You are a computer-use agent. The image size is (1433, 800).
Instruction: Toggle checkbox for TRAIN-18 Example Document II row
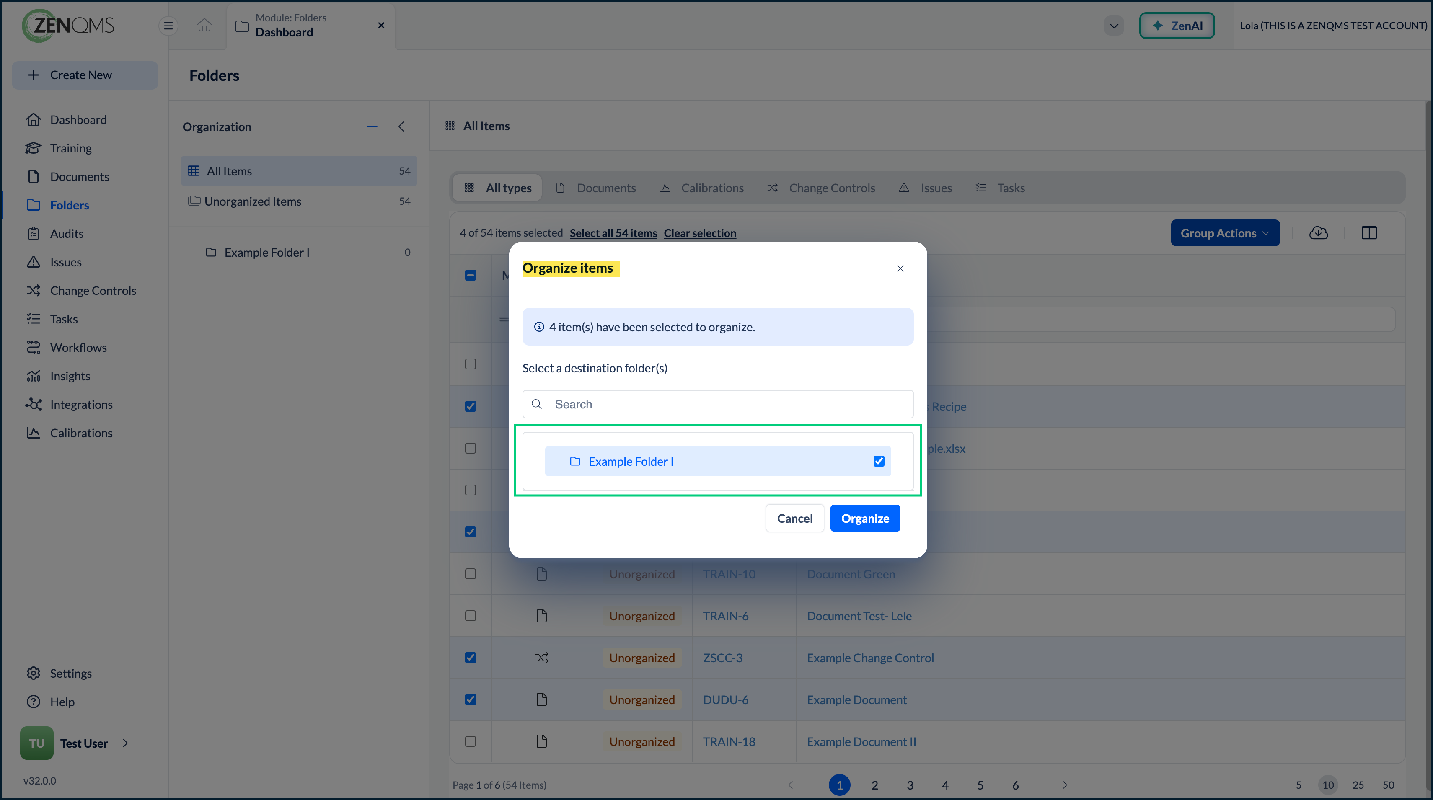pyautogui.click(x=471, y=742)
